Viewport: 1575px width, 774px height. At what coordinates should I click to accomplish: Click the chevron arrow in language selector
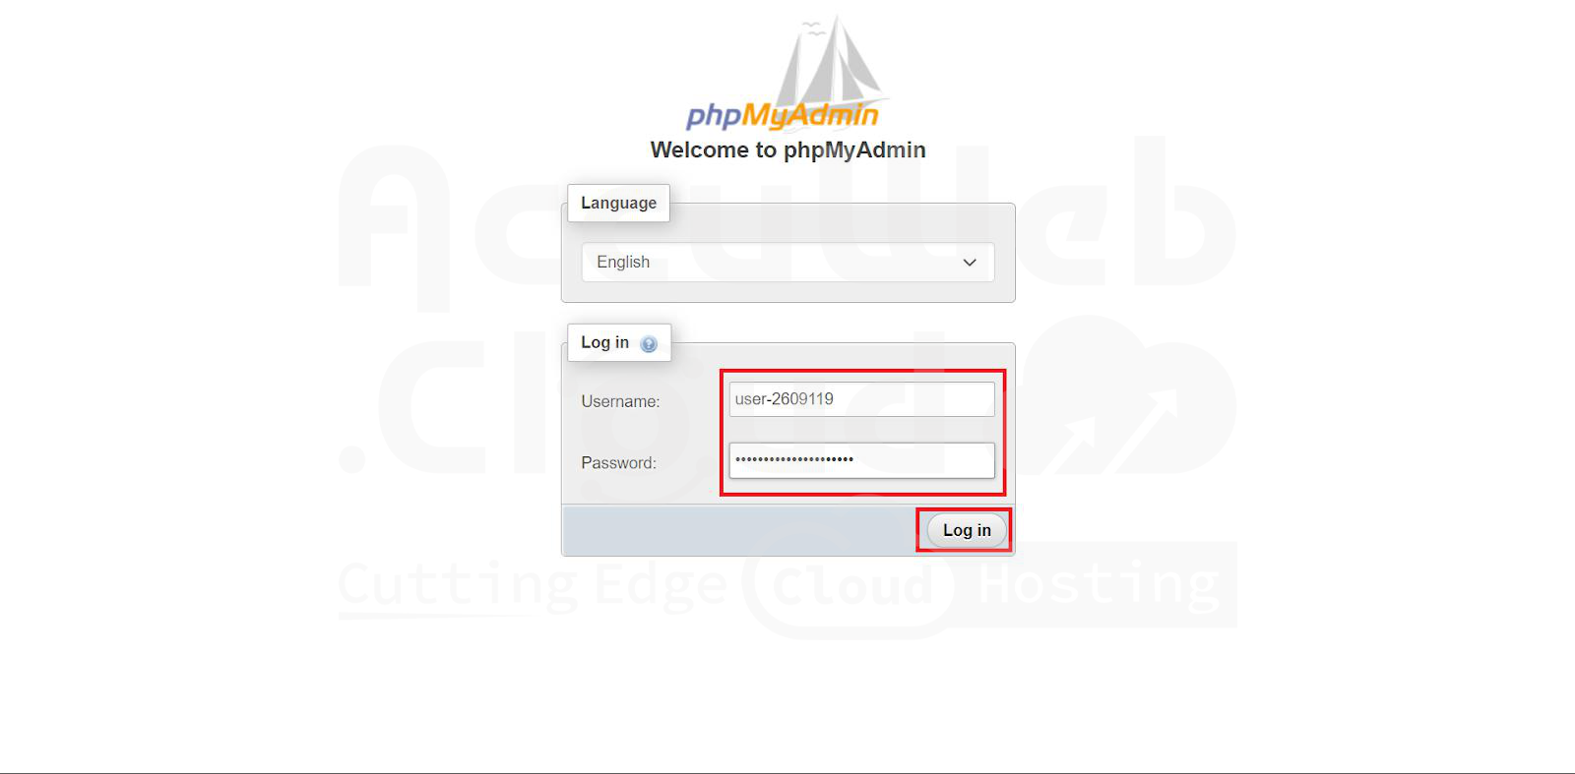pyautogui.click(x=970, y=263)
